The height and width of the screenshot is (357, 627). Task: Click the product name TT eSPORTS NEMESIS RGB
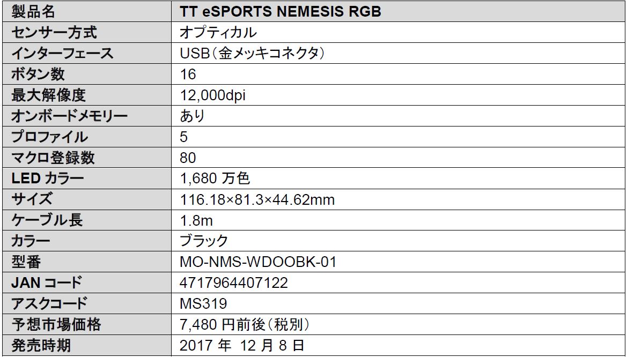tap(281, 11)
